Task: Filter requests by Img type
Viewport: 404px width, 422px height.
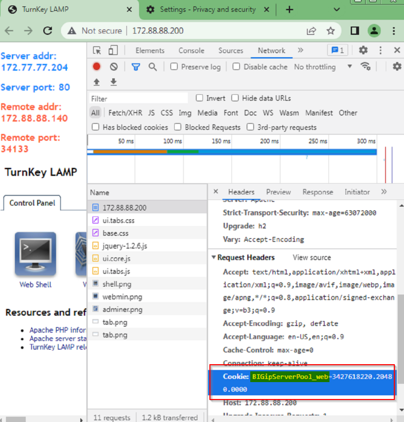Action: click(x=185, y=113)
